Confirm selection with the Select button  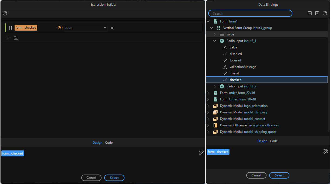pos(114,178)
